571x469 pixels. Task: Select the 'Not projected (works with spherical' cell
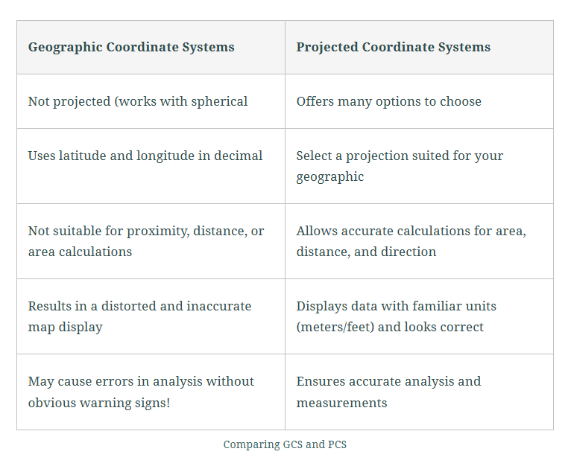(x=138, y=101)
